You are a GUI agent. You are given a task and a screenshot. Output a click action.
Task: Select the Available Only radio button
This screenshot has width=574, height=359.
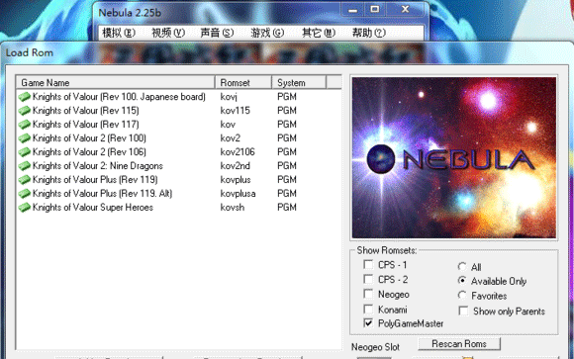462,281
